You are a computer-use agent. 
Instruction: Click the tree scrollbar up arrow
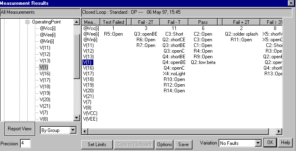tap(76, 22)
